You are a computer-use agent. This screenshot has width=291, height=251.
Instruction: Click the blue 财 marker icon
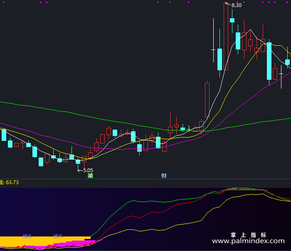pyautogui.click(x=164, y=175)
